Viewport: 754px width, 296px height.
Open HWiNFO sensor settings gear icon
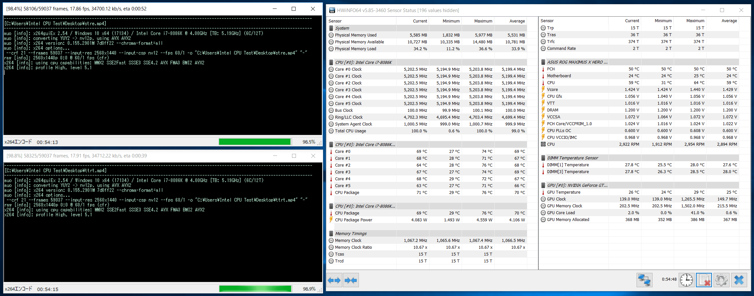pyautogui.click(x=721, y=280)
